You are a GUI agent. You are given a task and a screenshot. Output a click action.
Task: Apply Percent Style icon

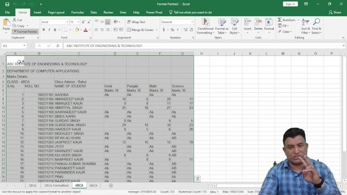[172, 30]
